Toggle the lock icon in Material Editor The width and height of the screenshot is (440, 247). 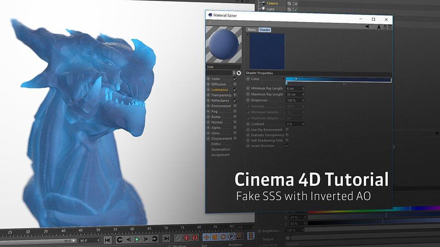tap(385, 27)
